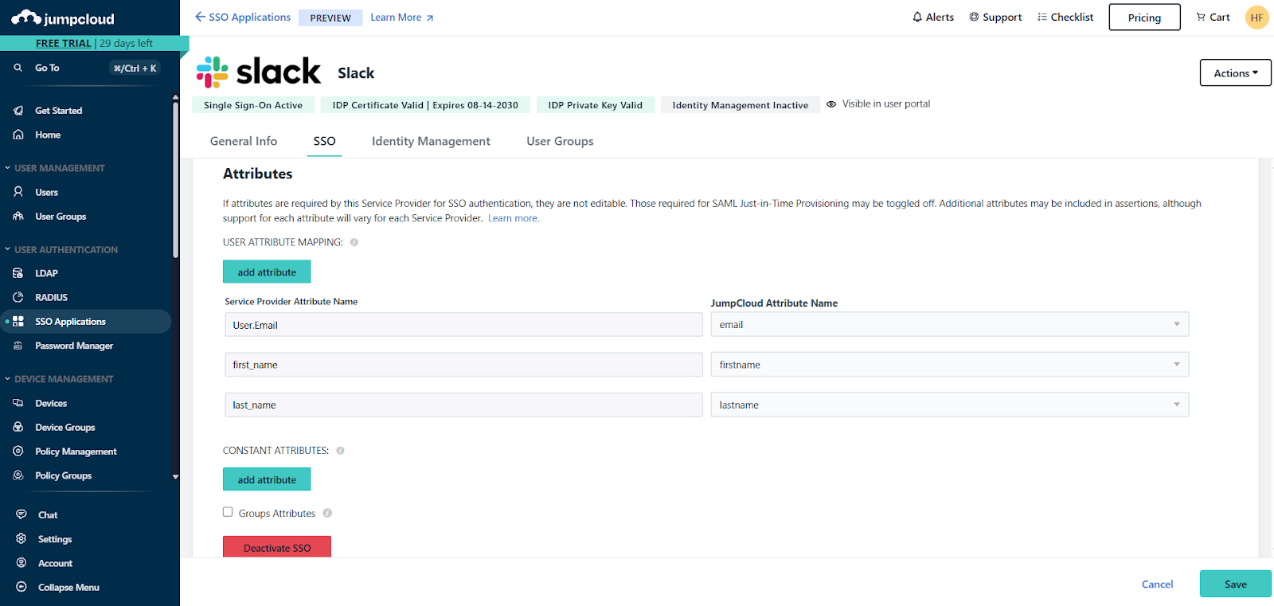Click the FREE TRIAL link

pos(64,43)
